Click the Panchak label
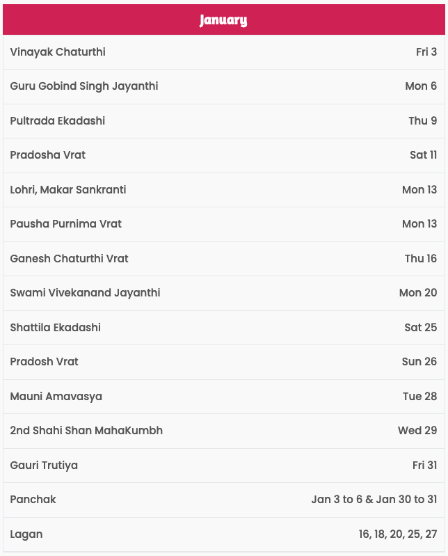The width and height of the screenshot is (448, 556). pos(33,499)
